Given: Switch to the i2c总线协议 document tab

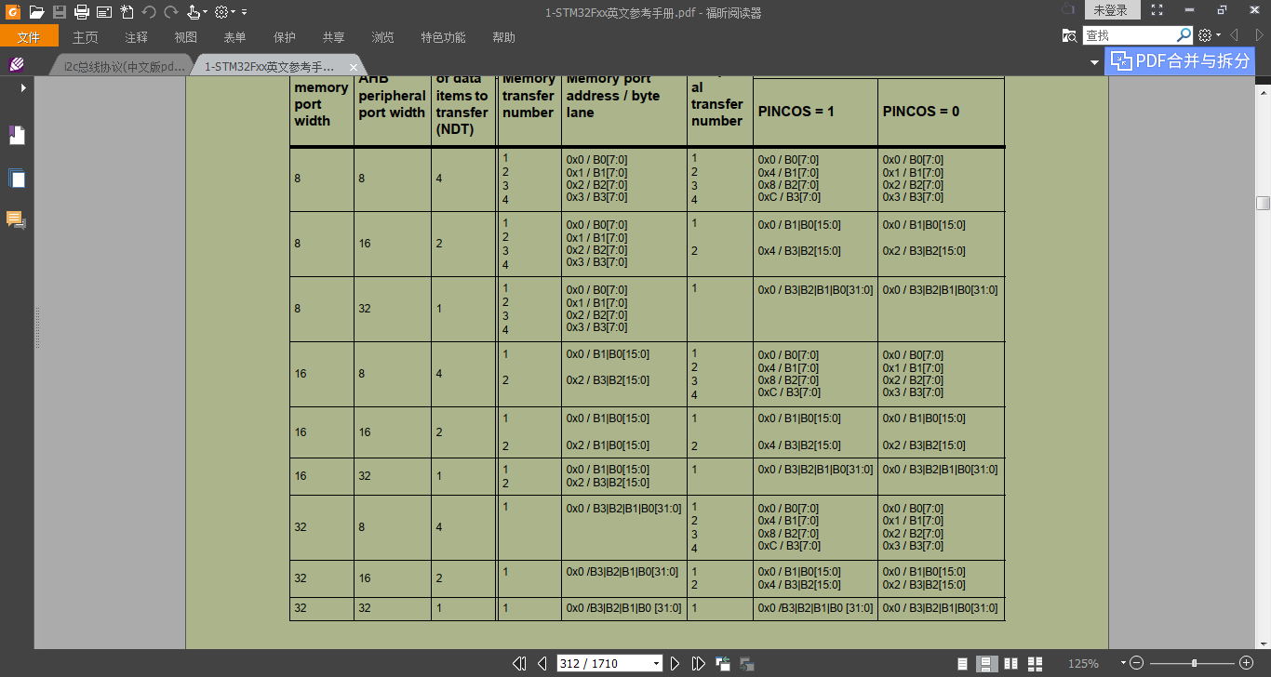Looking at the screenshot, I should coord(125,67).
